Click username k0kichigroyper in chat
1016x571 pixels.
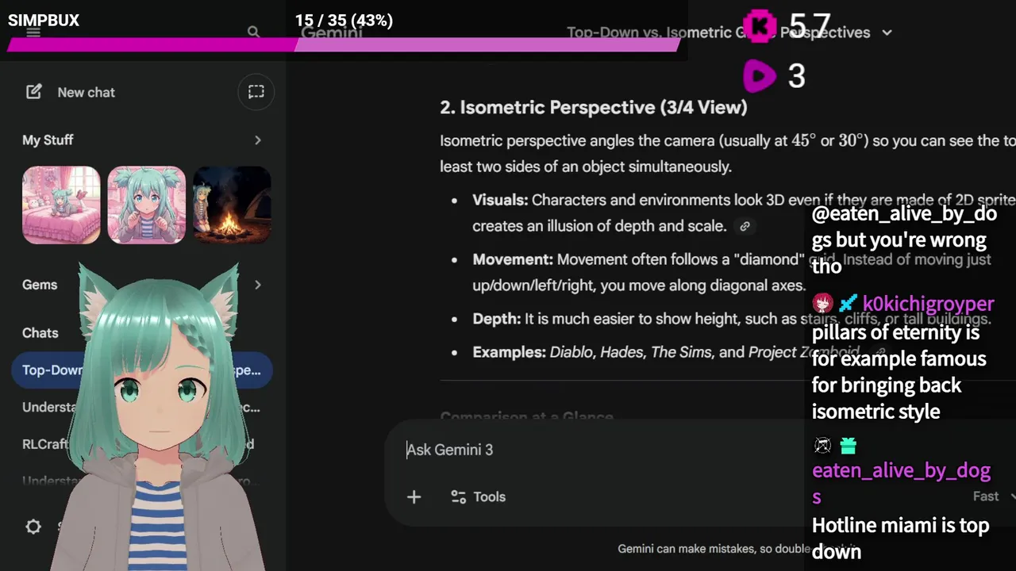[928, 304]
